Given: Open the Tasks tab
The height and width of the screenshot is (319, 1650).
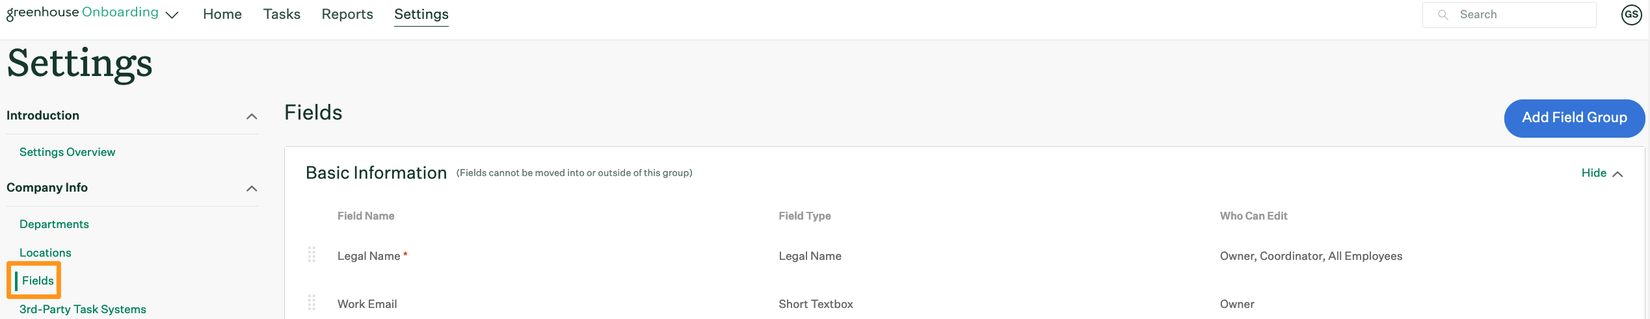Looking at the screenshot, I should (x=282, y=14).
